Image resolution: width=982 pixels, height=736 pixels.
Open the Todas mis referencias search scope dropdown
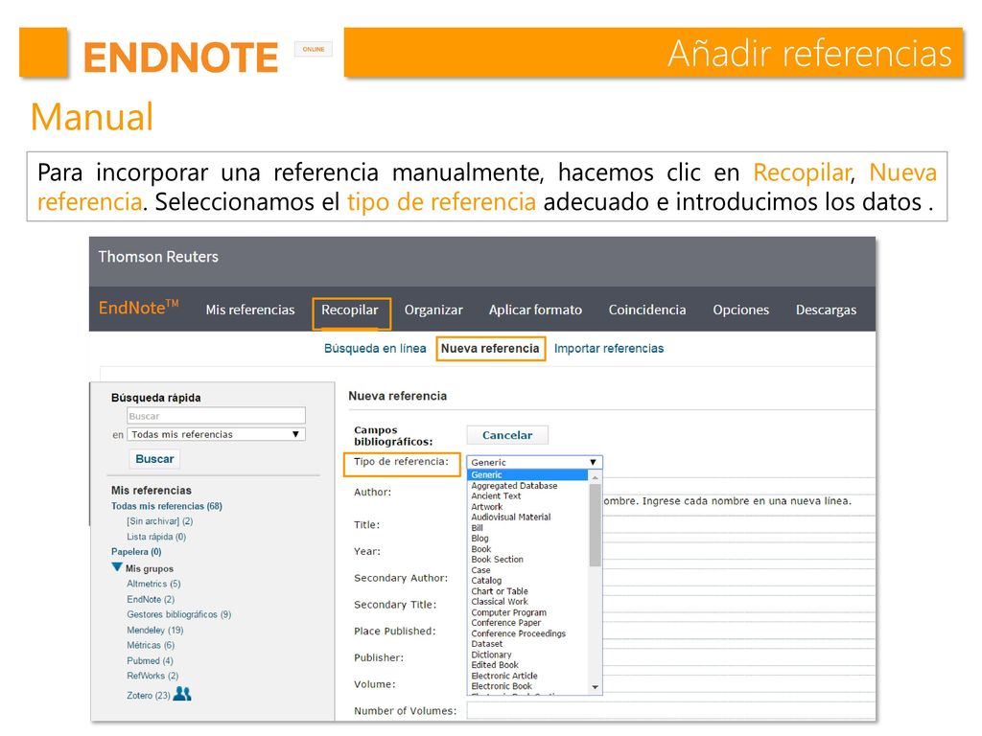(x=216, y=434)
